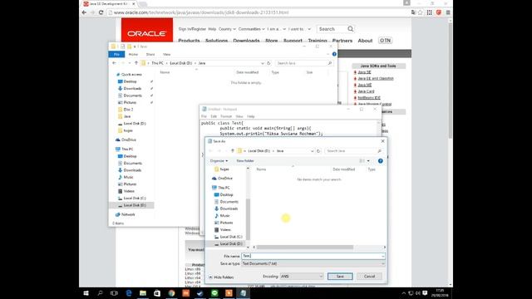Screen dimensions: 532x299
Task: Click up-arrow icon in File Explorer
Action: 136,63
